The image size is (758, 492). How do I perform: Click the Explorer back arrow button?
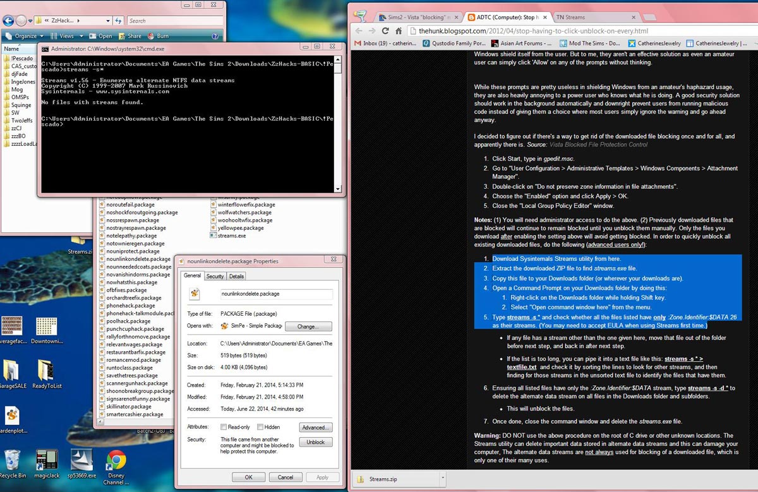coord(9,21)
